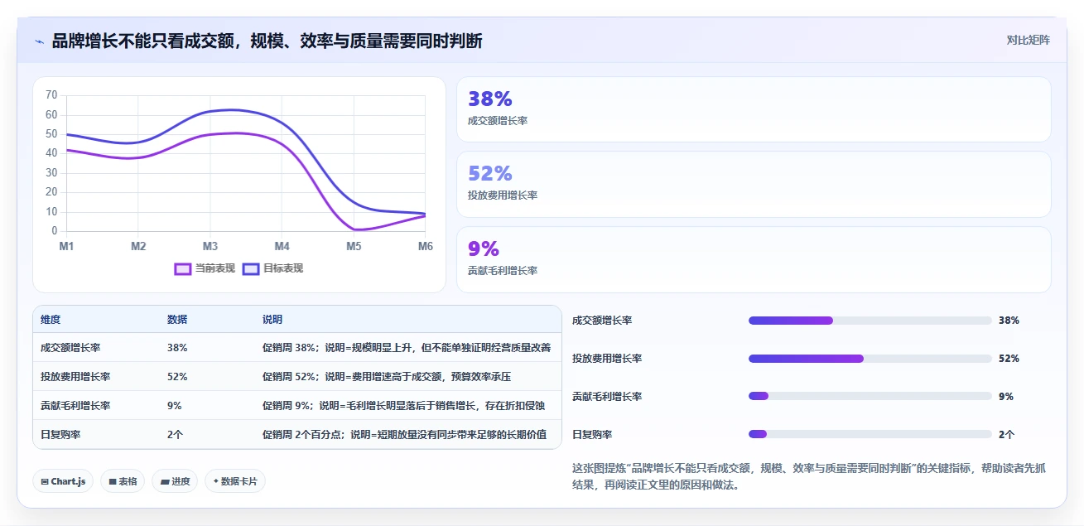Click the 数据 table column header
This screenshot has width=1084, height=526.
point(177,320)
